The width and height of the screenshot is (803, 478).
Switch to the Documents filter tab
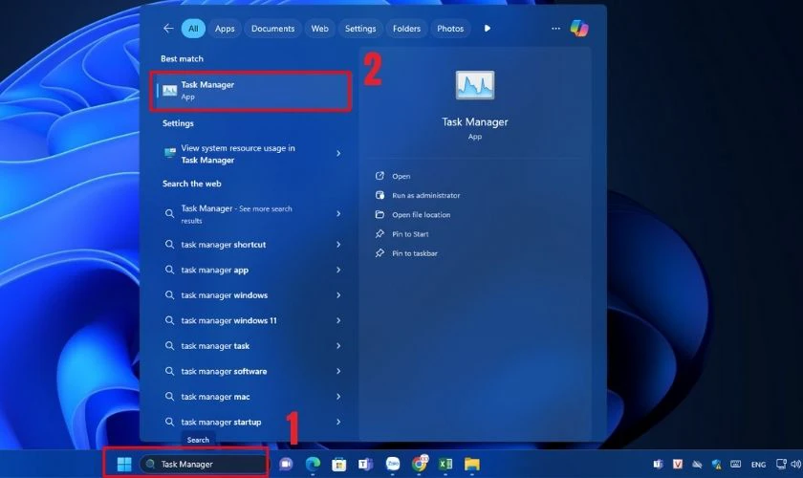tap(272, 28)
